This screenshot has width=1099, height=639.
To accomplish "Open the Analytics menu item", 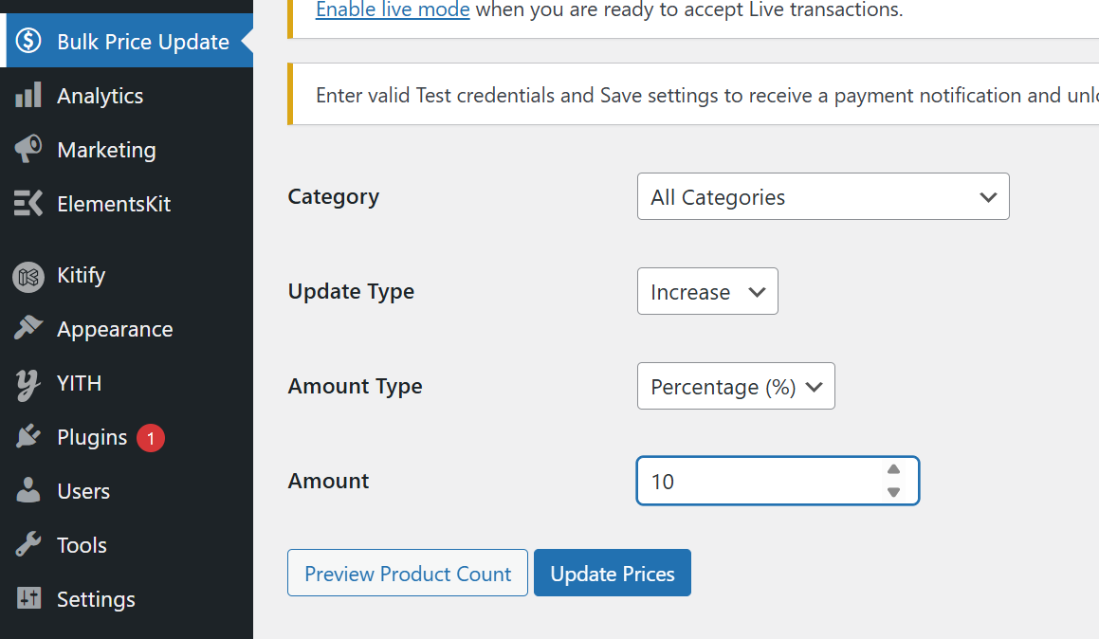I will coord(100,96).
